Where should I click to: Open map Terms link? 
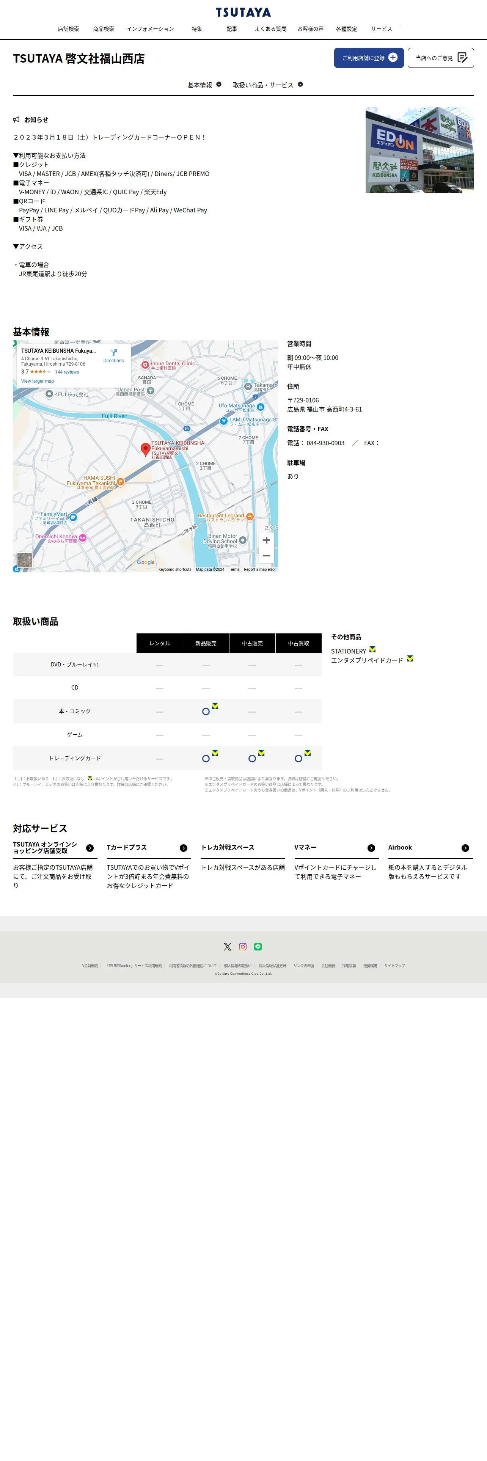click(234, 569)
